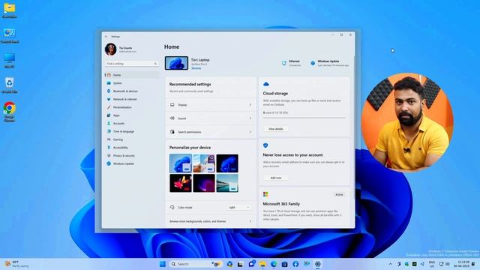Open Home in the Settings sidebar

(x=132, y=75)
